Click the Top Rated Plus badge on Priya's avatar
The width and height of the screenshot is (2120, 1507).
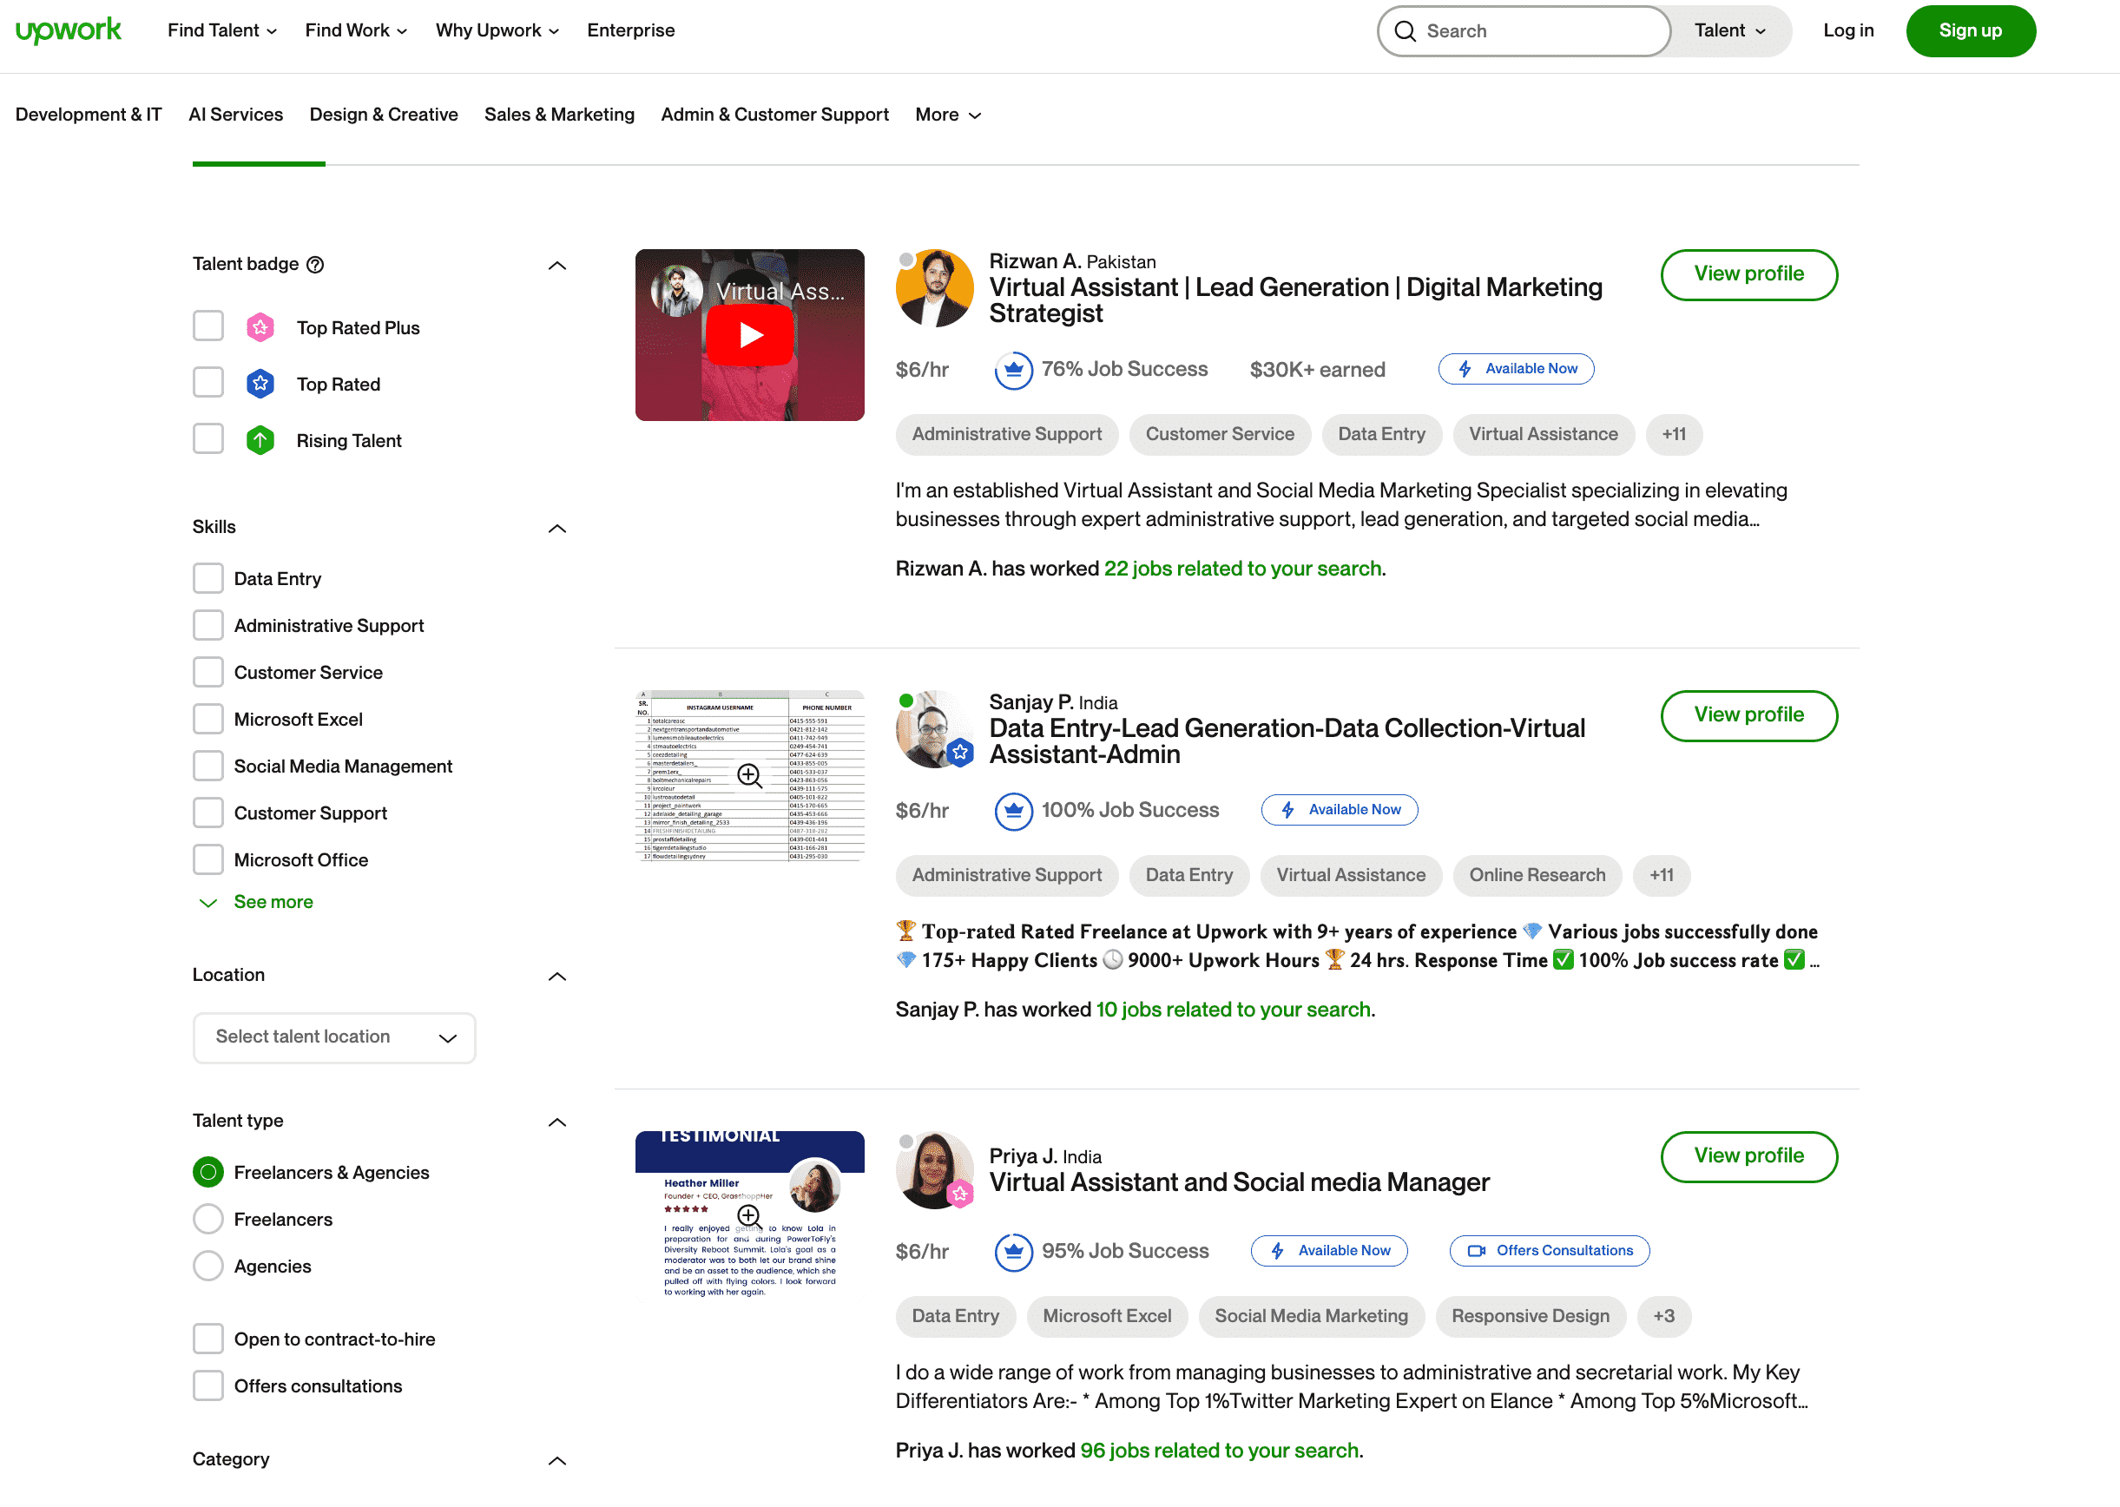click(x=960, y=1194)
